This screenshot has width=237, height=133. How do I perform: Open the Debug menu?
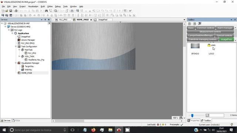58,7
